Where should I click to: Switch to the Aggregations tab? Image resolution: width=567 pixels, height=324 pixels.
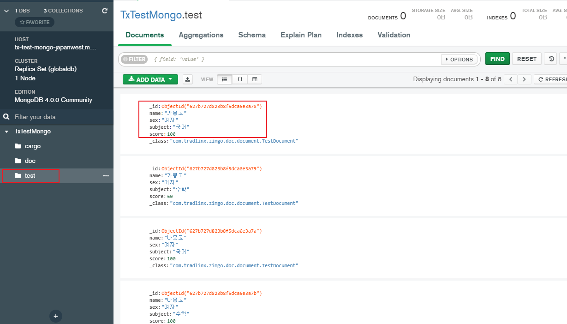pyautogui.click(x=201, y=35)
